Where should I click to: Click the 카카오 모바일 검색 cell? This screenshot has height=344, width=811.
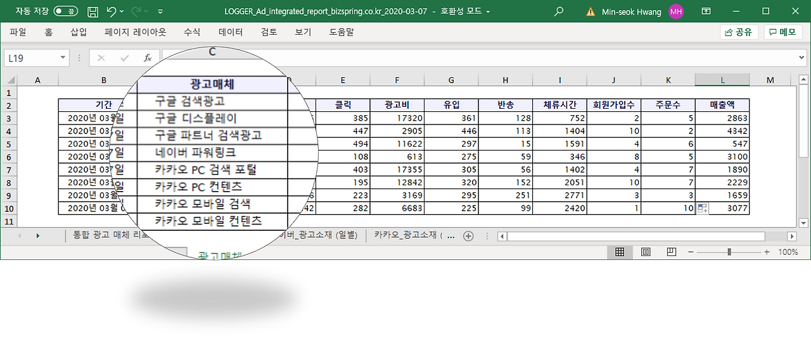point(212,204)
